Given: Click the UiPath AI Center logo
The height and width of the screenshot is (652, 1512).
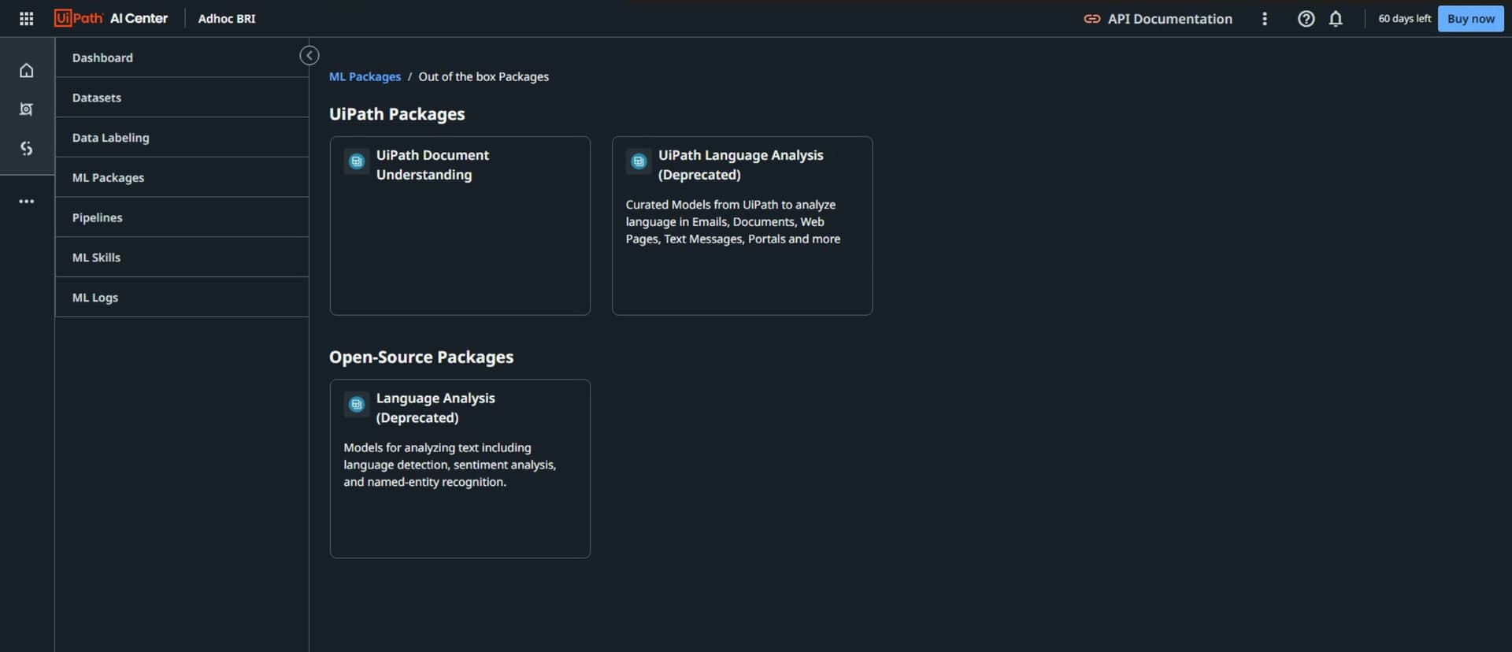Looking at the screenshot, I should coord(111,19).
